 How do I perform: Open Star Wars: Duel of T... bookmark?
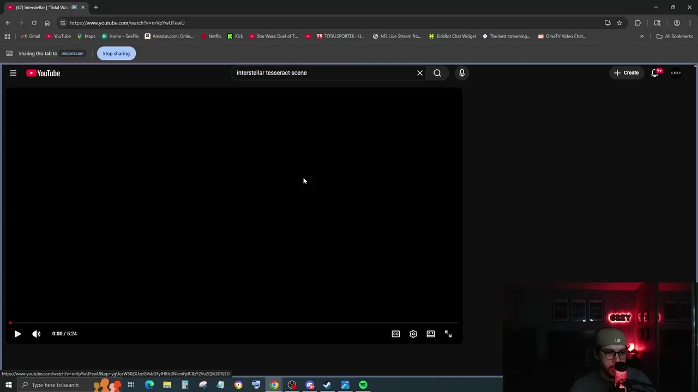click(x=274, y=36)
